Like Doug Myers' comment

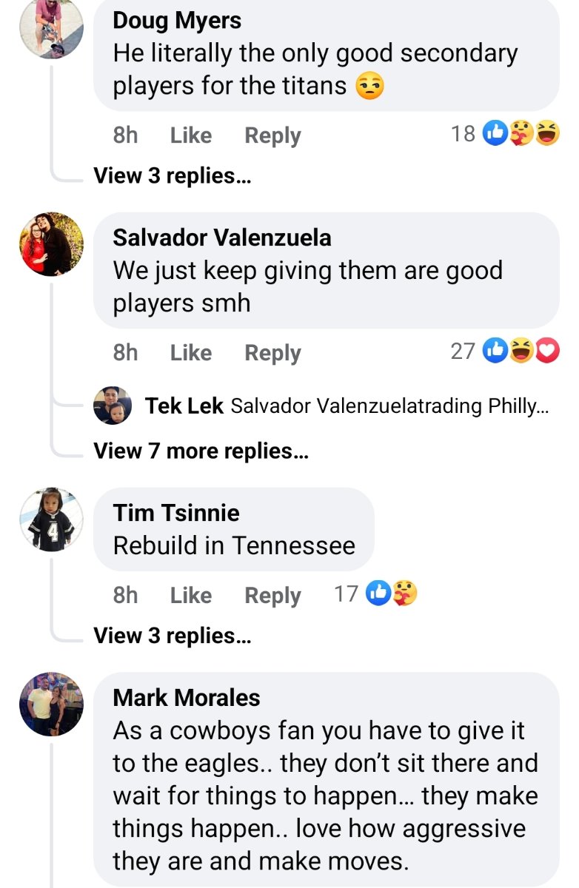pyautogui.click(x=191, y=135)
